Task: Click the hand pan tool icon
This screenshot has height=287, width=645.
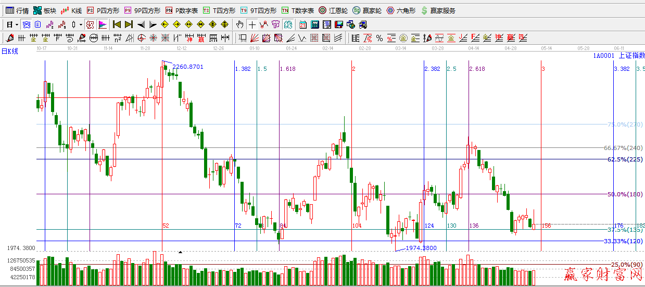Action: [239, 24]
